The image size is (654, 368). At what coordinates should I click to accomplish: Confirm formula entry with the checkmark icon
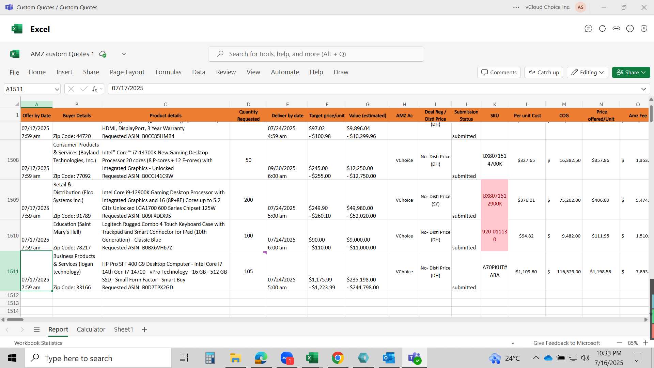pyautogui.click(x=83, y=89)
